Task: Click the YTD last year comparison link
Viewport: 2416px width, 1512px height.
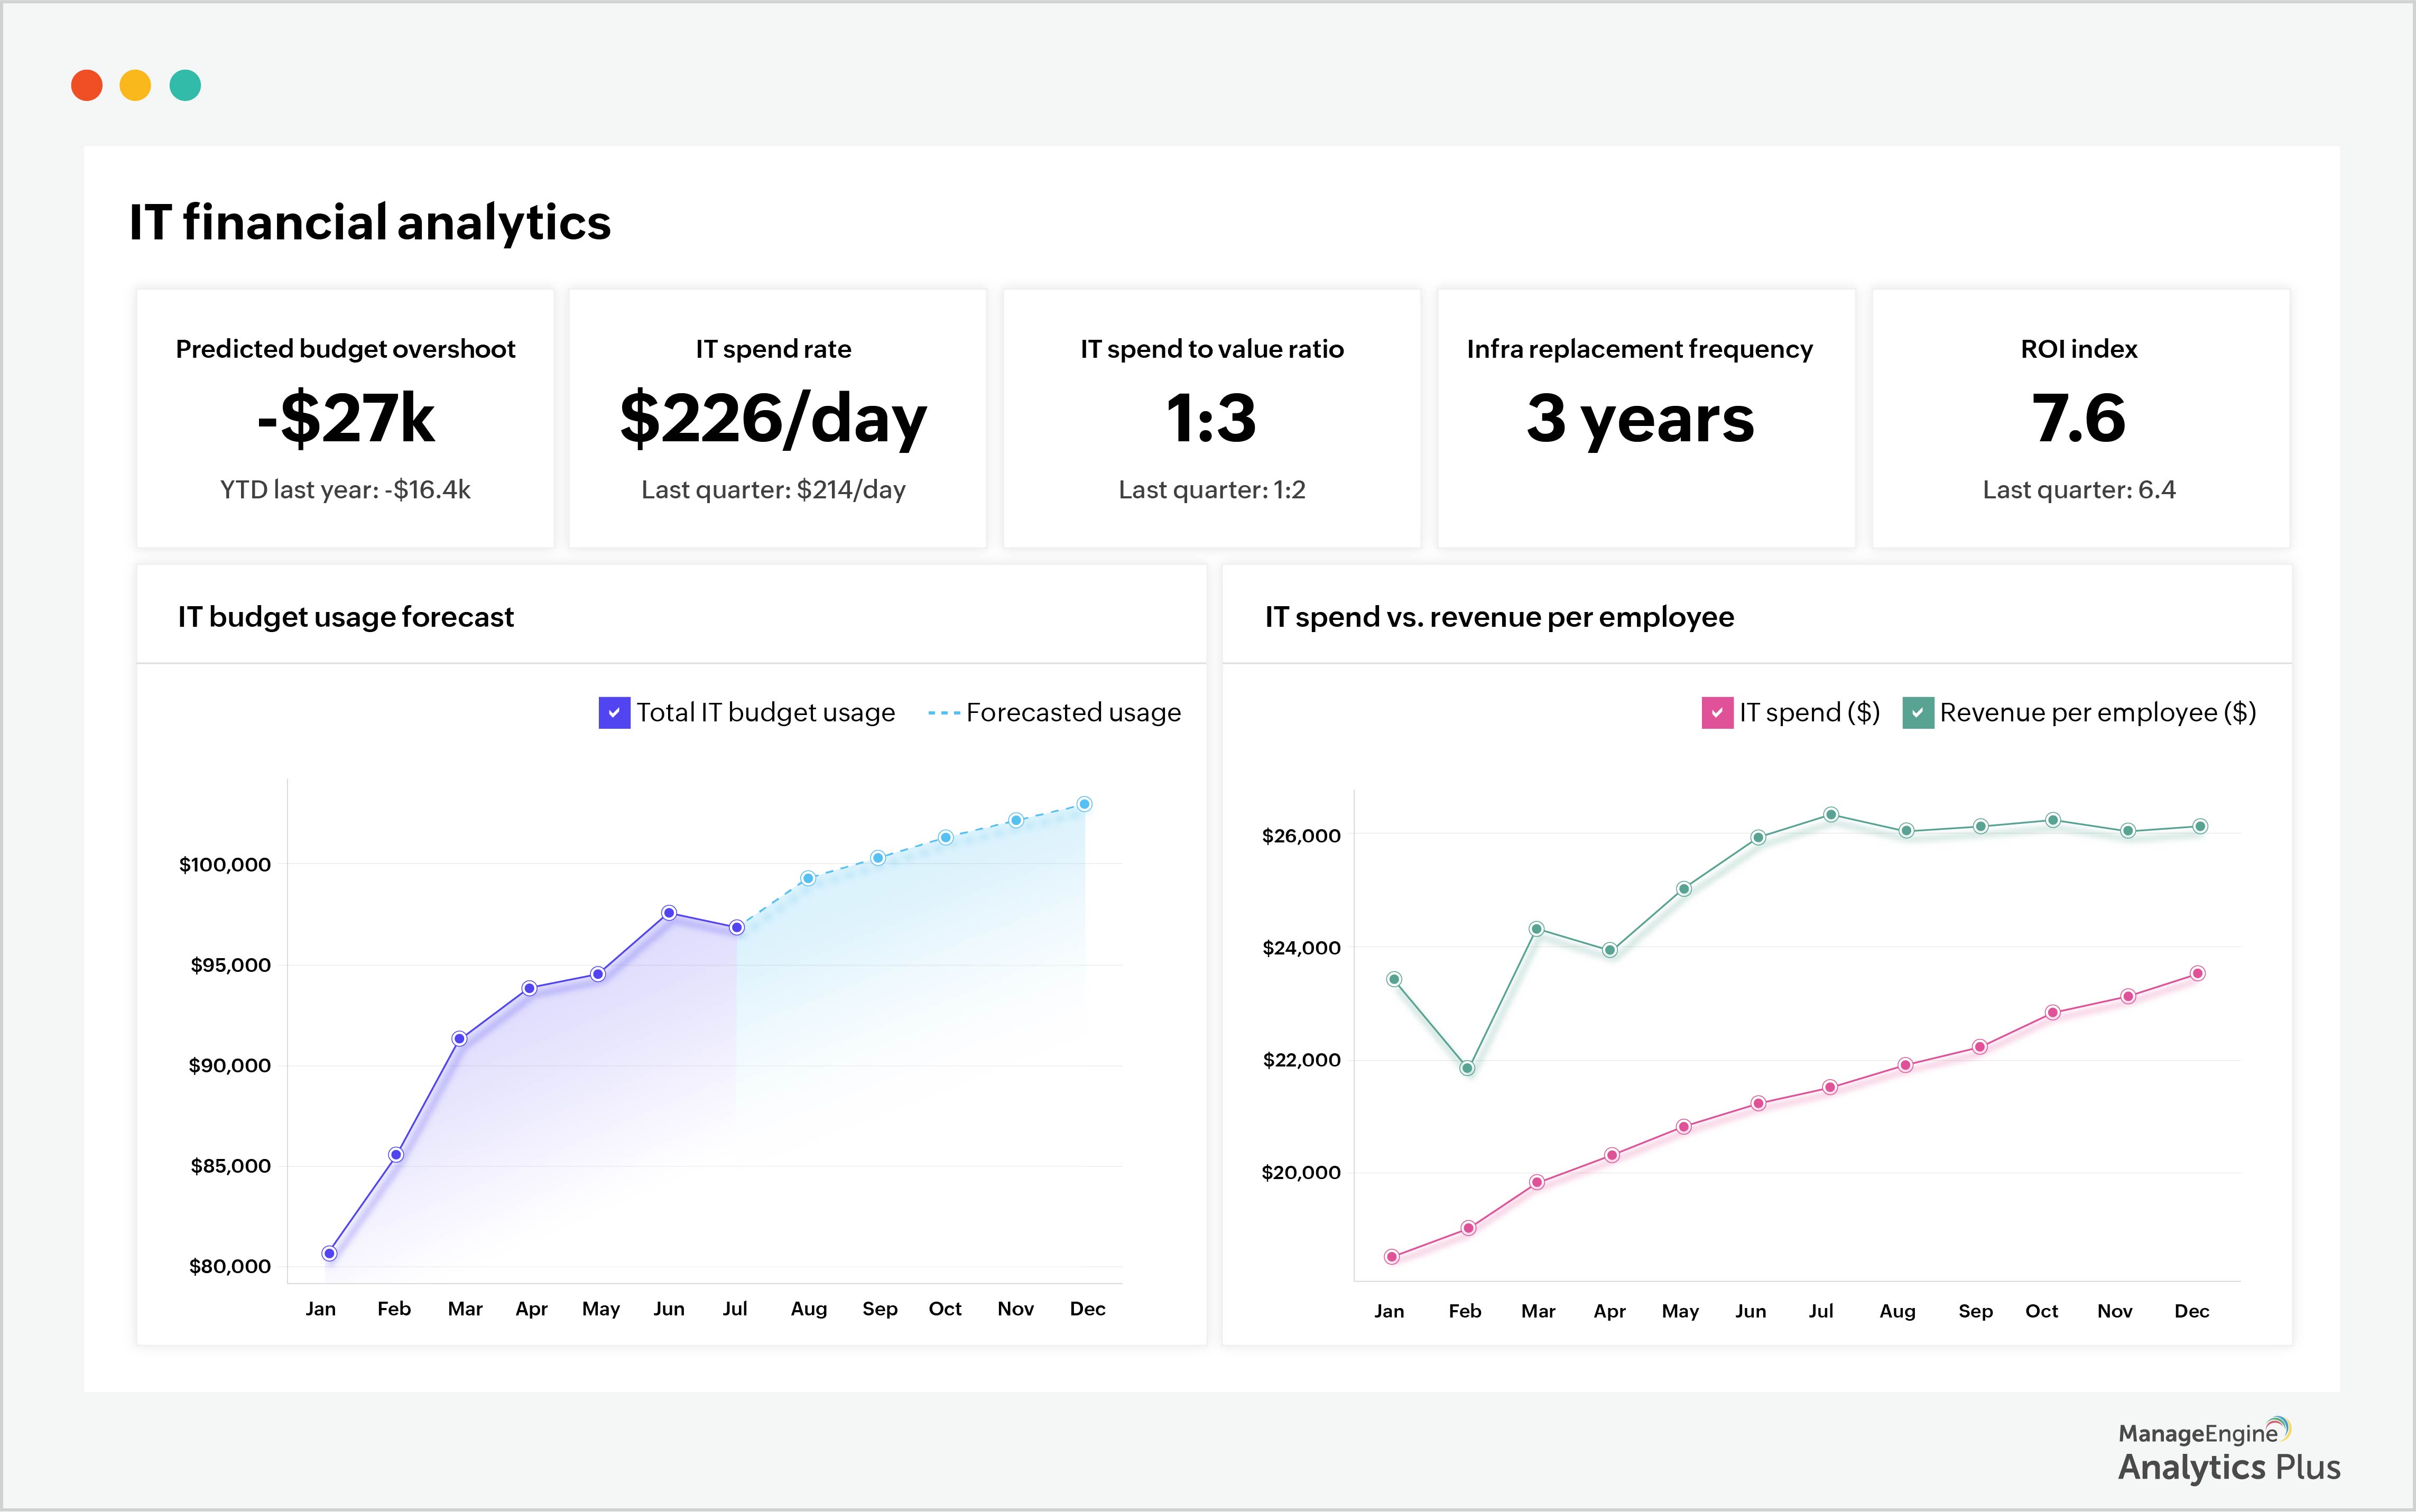Action: [x=345, y=490]
